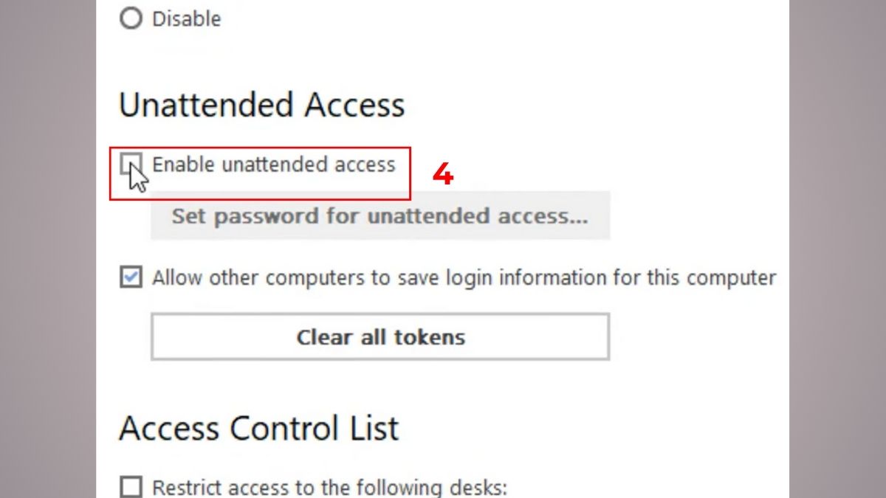The image size is (886, 498).
Task: Click "Restrict access to the following desks" text
Action: pyautogui.click(x=329, y=488)
